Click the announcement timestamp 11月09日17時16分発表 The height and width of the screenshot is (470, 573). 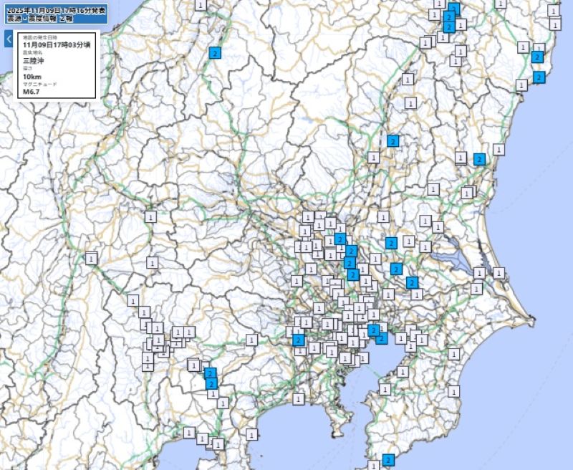(x=54, y=9)
